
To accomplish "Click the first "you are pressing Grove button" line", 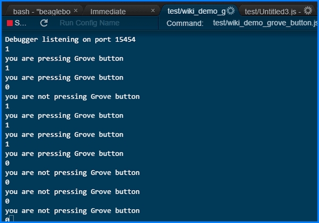I will pyautogui.click(x=64, y=58).
